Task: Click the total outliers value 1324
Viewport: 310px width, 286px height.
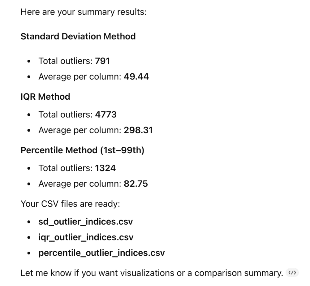Action: pos(105,168)
